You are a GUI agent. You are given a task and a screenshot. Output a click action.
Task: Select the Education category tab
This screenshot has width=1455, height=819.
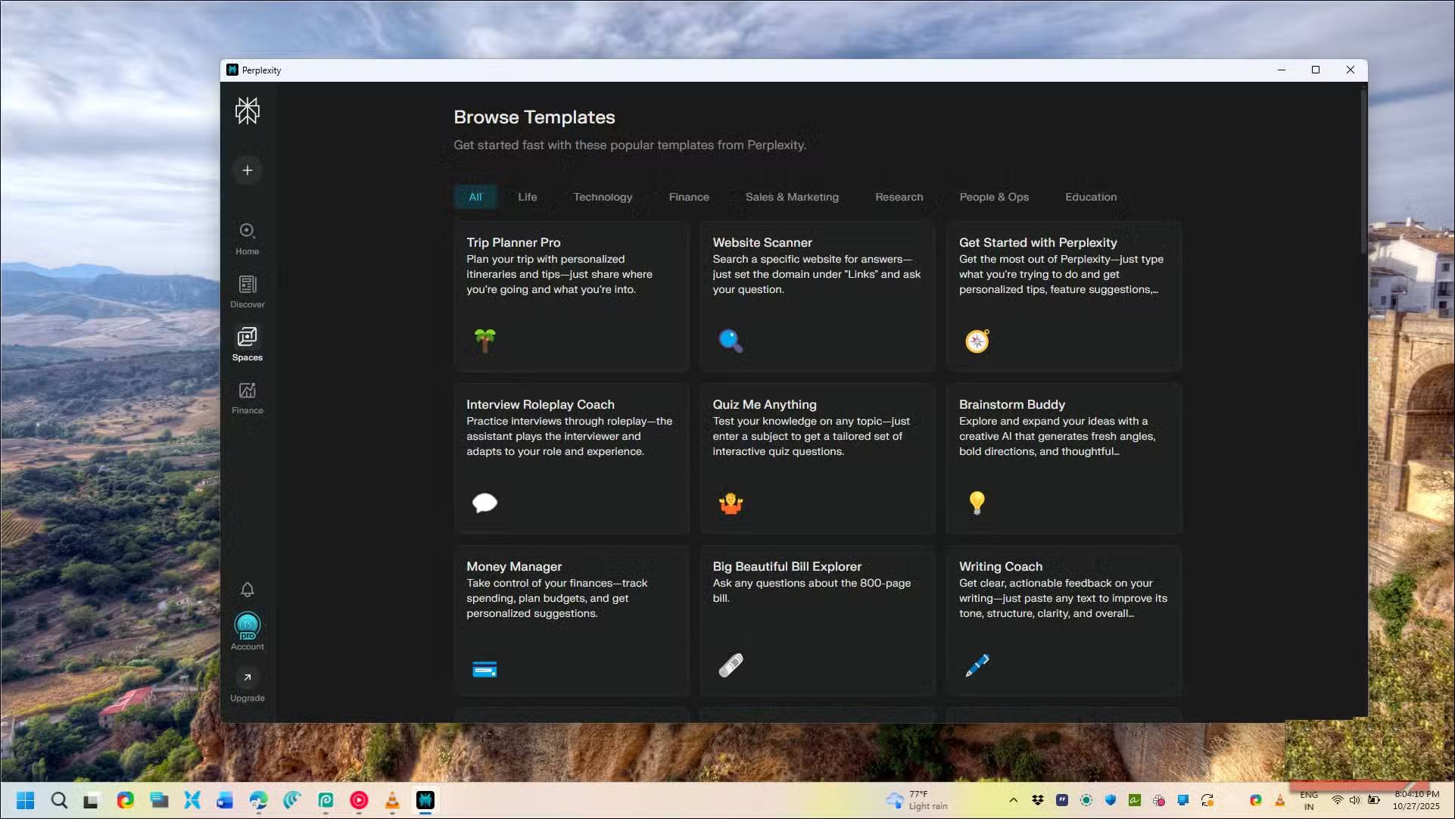pyautogui.click(x=1090, y=197)
